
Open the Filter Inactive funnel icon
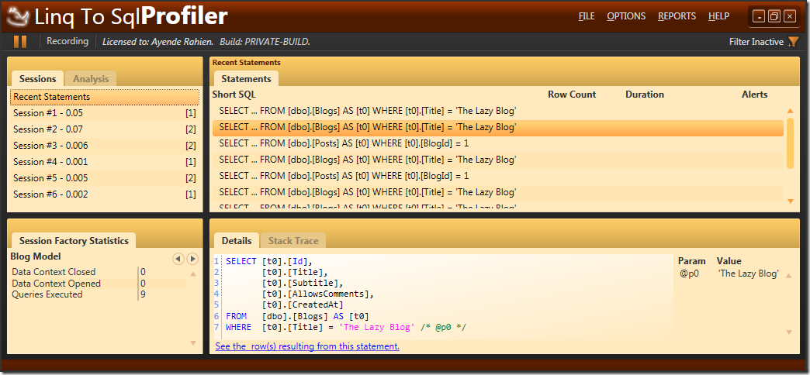tap(793, 43)
